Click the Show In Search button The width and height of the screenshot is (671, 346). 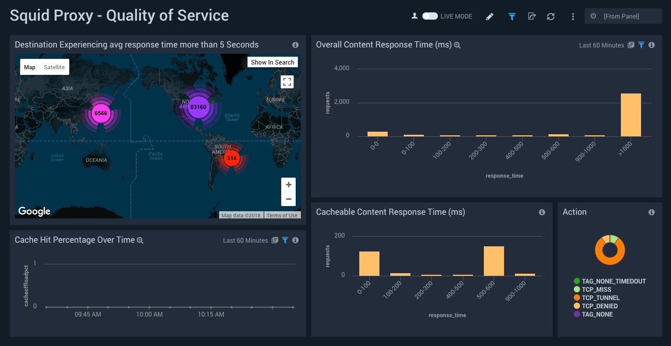pos(272,62)
